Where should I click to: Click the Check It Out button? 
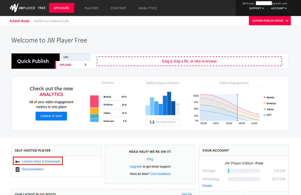(51, 116)
